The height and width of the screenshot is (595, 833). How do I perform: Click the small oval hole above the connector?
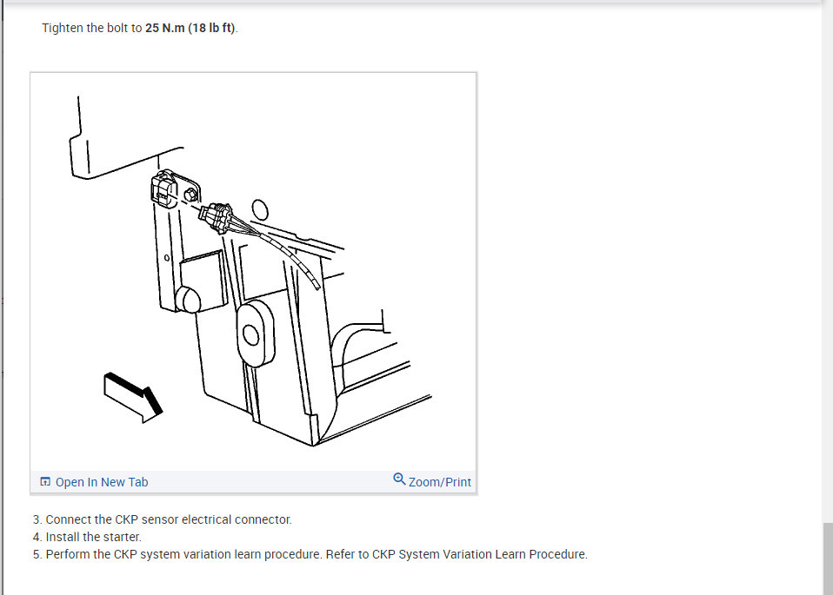point(260,209)
